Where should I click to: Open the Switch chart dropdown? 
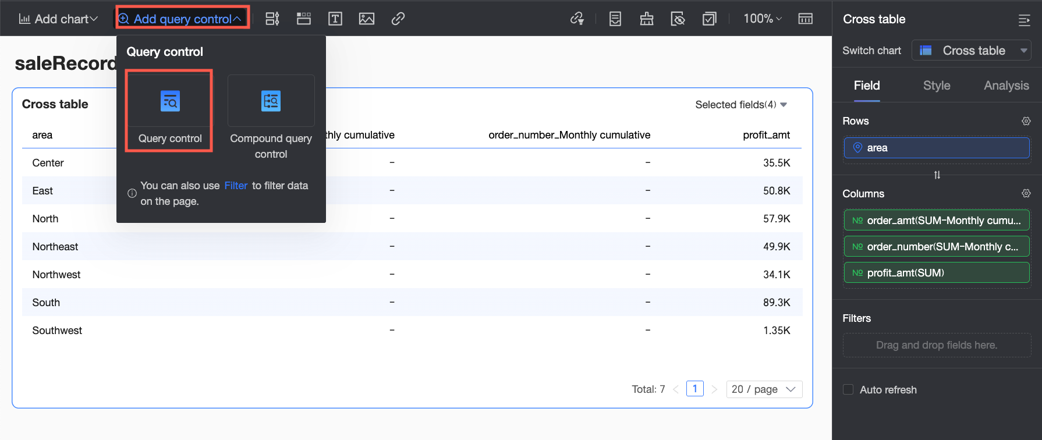[971, 51]
